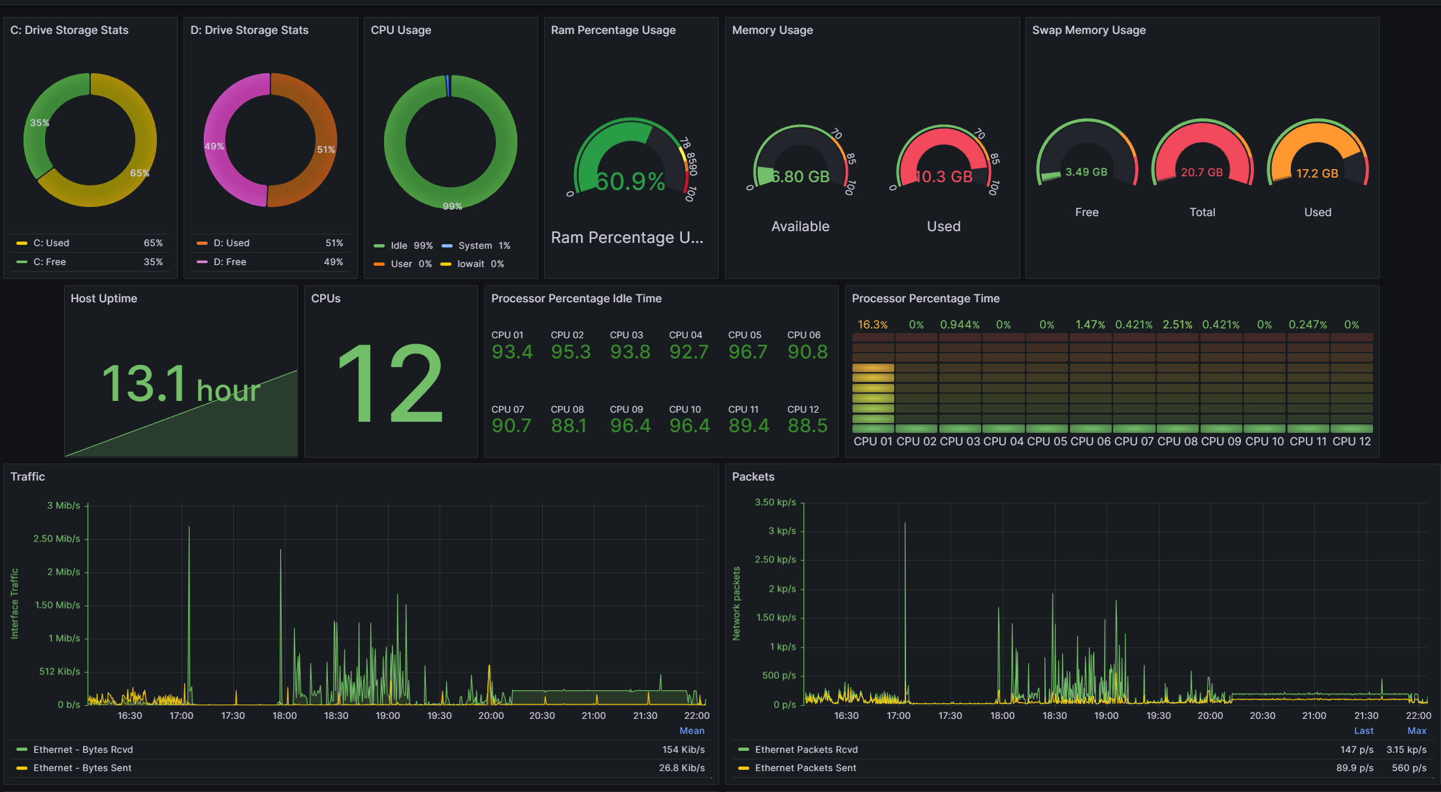Click the D: Used orange legend marker
This screenshot has width=1441, height=792.
(202, 243)
